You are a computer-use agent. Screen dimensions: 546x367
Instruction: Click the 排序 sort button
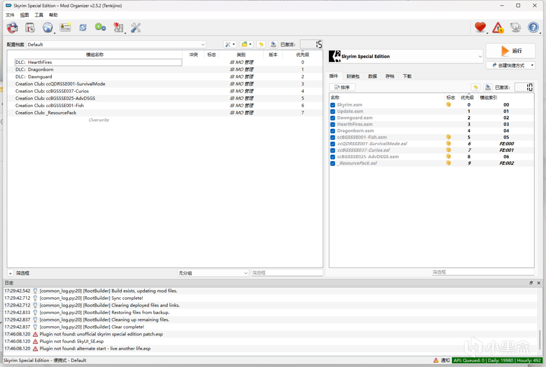(342, 87)
